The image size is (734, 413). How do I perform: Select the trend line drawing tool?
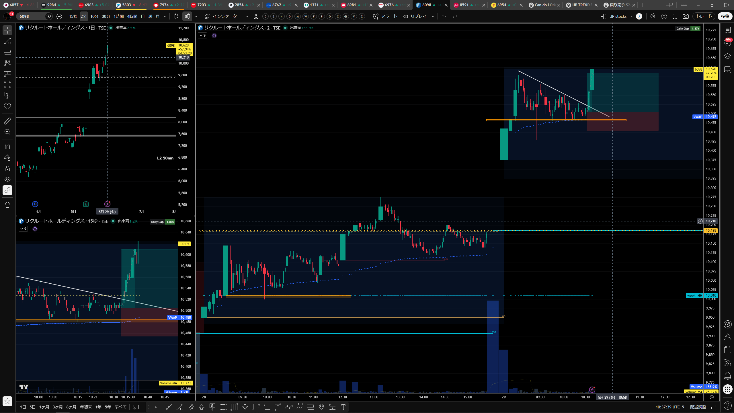(x=7, y=41)
